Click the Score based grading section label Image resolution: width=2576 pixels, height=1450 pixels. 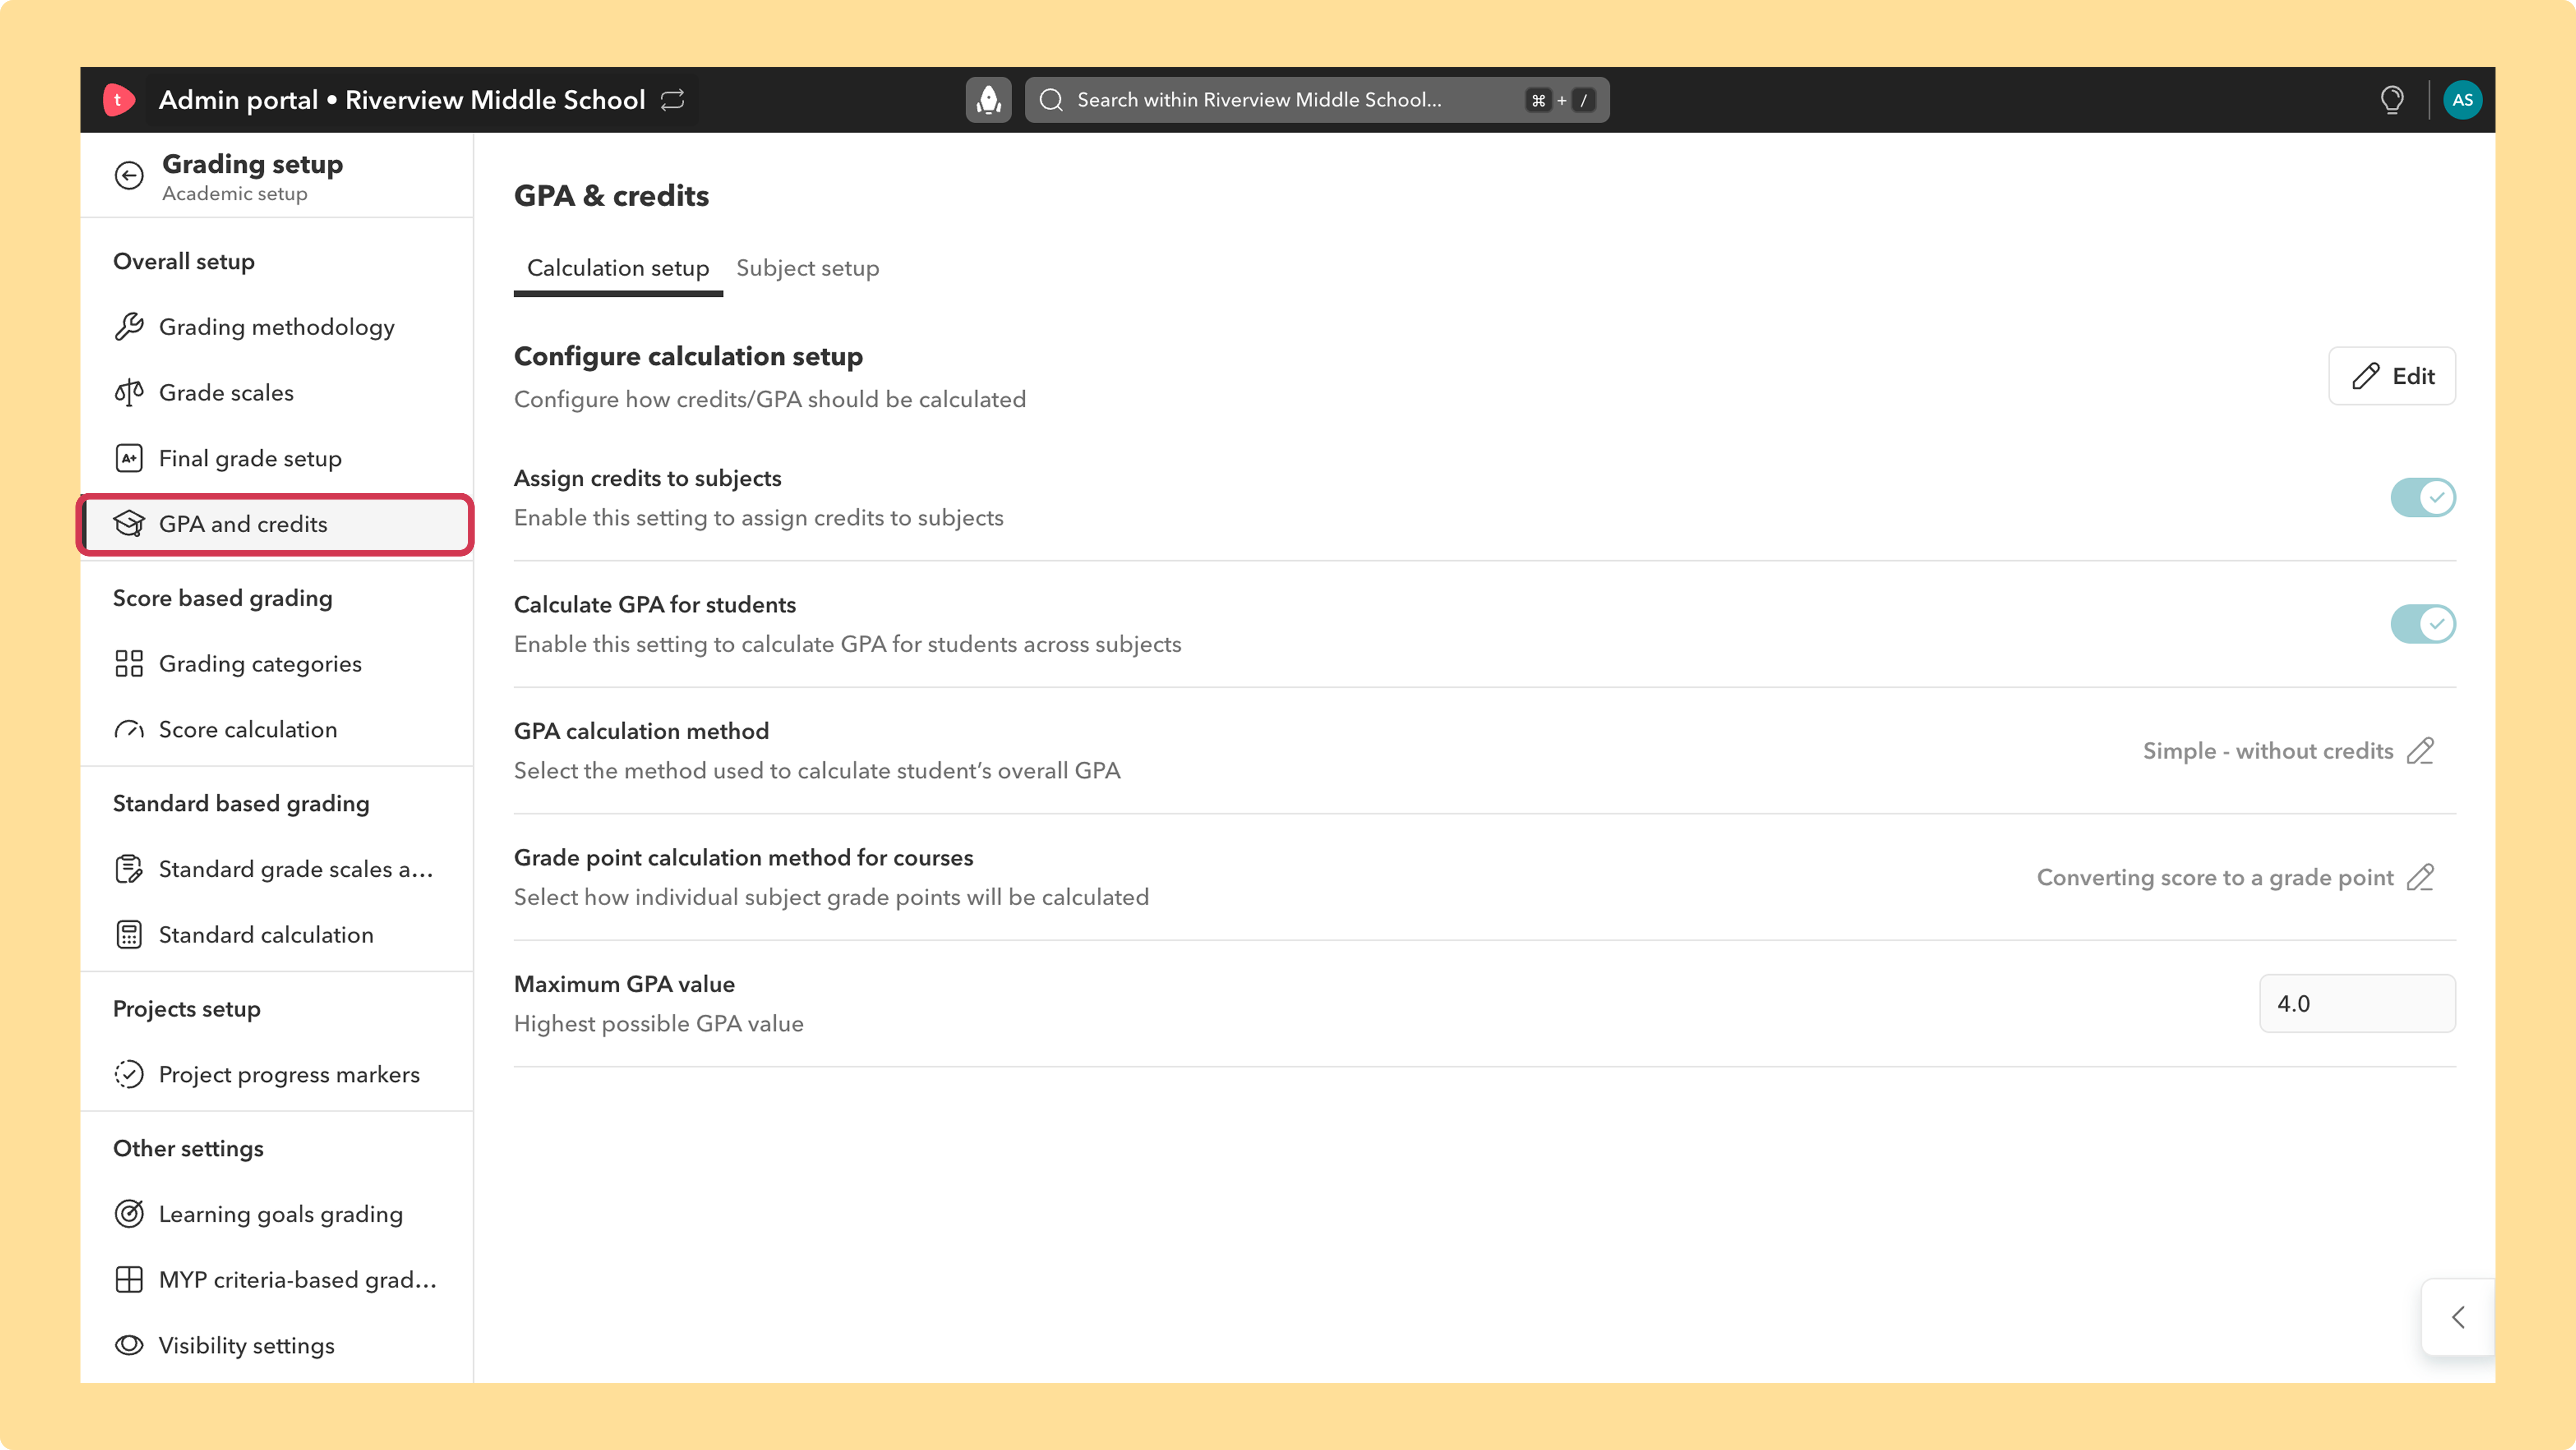[223, 598]
